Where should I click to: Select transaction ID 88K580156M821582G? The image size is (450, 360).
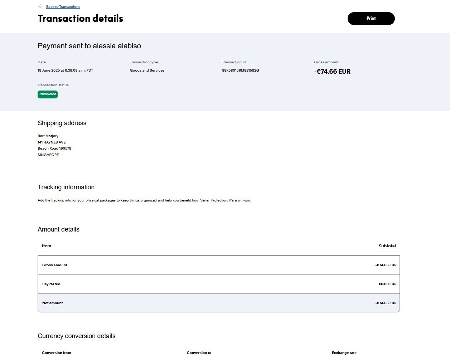[240, 70]
